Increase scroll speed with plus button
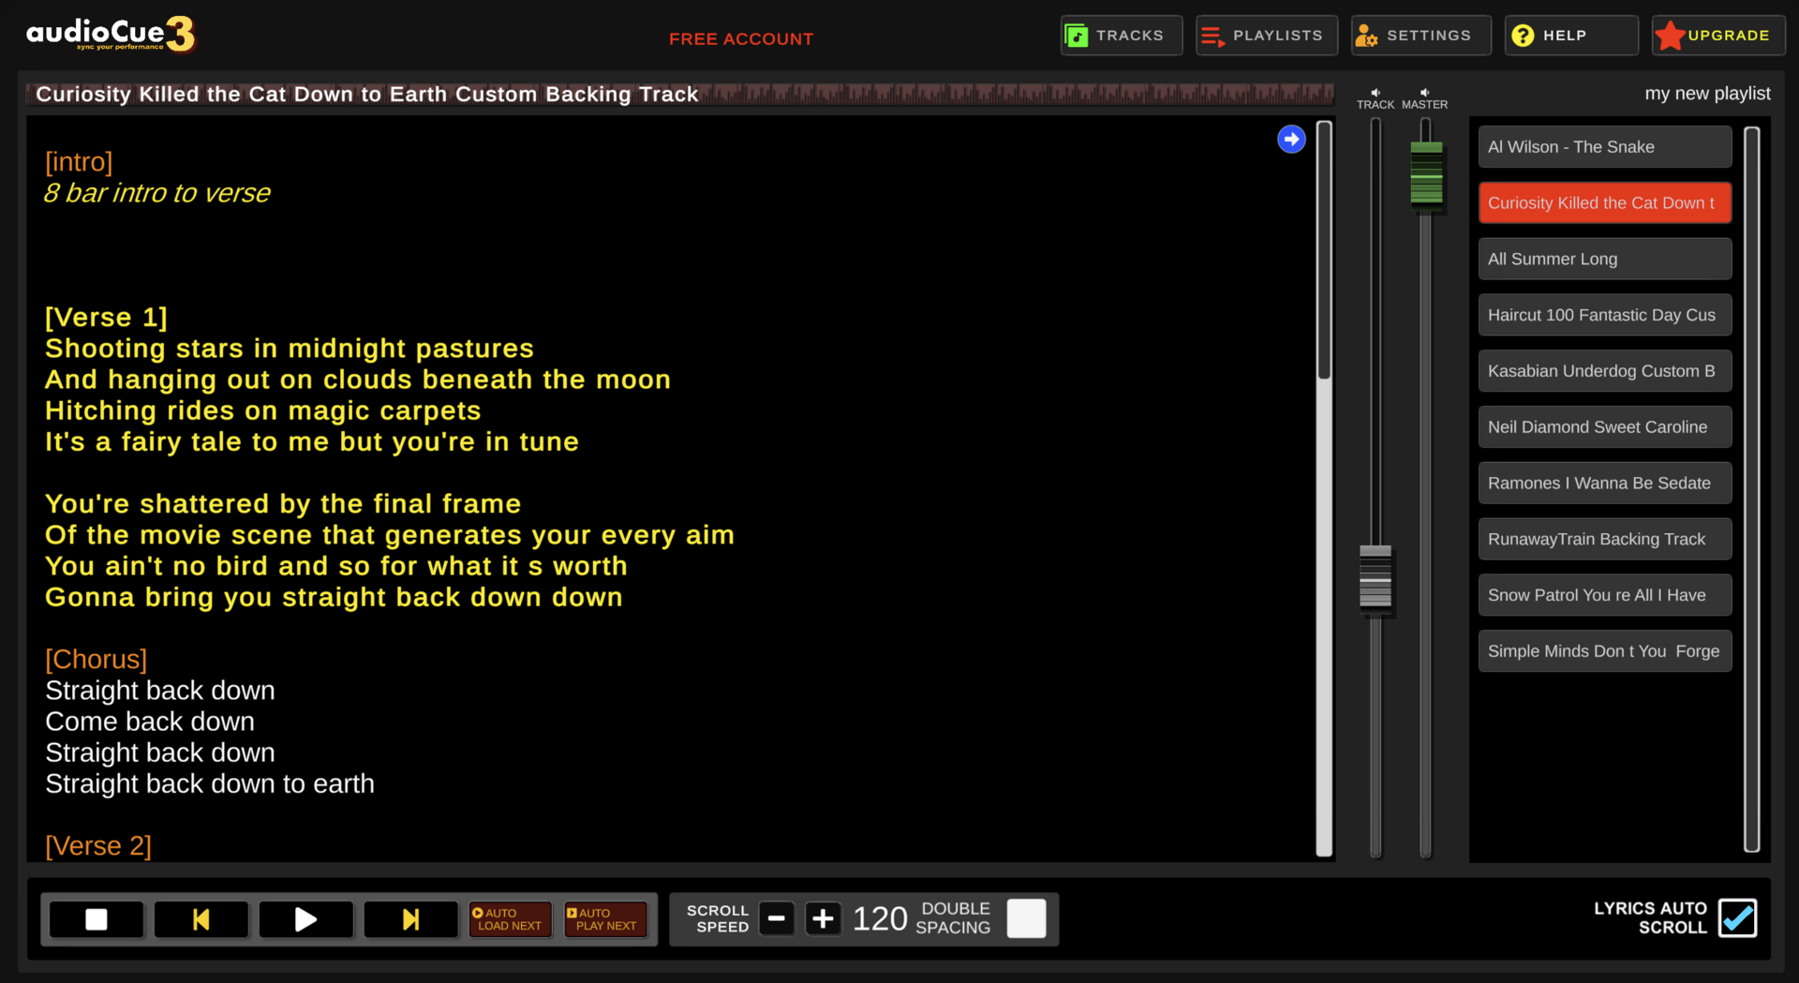 [824, 919]
